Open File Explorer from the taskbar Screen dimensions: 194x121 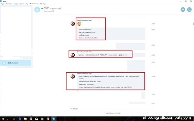(x=25, y=119)
